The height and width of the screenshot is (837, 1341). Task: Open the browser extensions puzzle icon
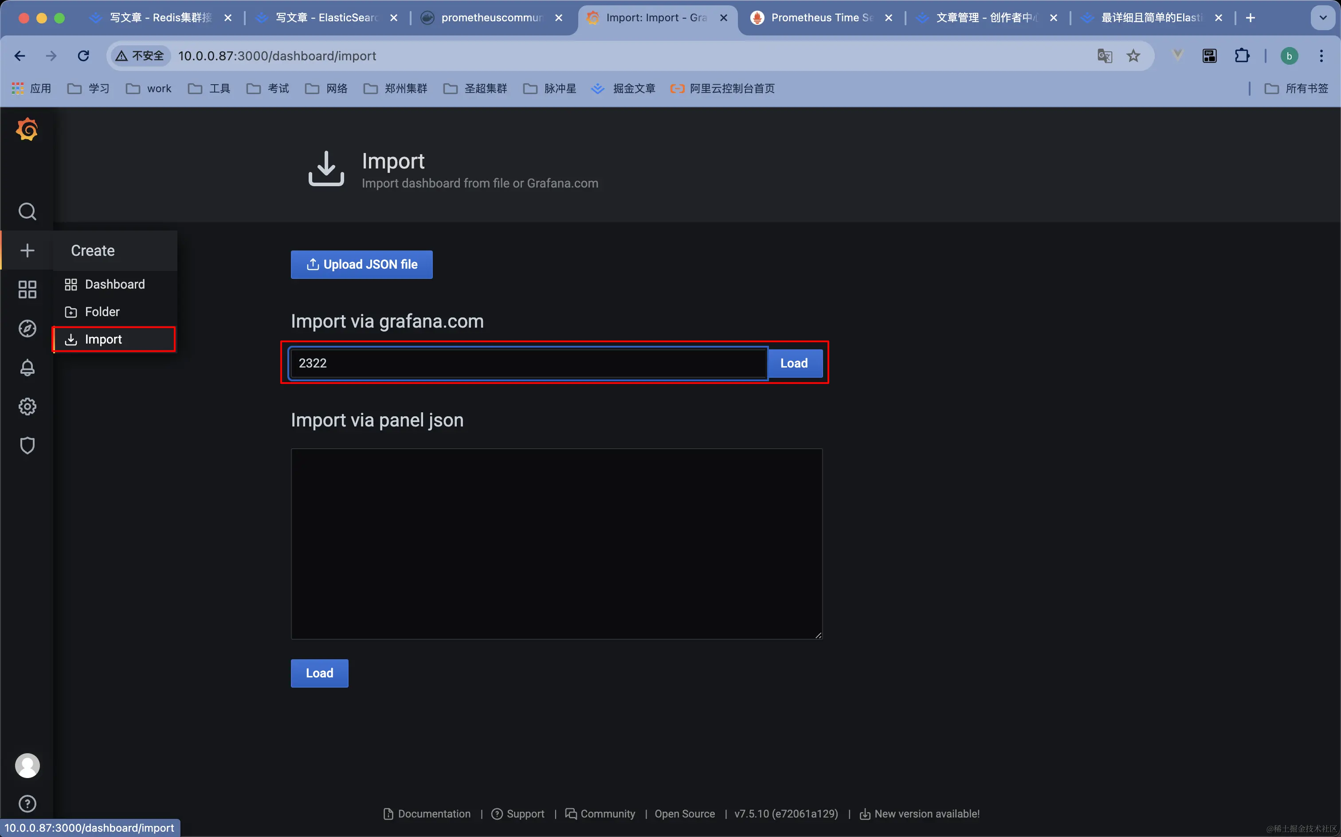pos(1242,56)
